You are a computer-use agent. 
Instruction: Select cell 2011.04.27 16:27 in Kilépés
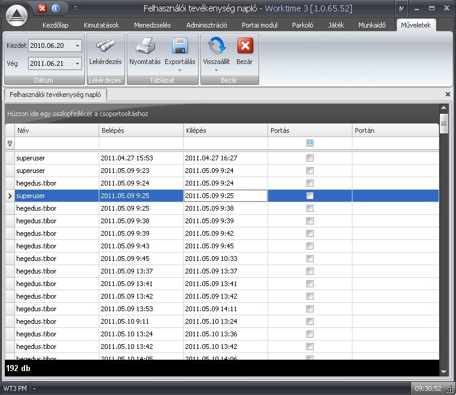pyautogui.click(x=226, y=158)
